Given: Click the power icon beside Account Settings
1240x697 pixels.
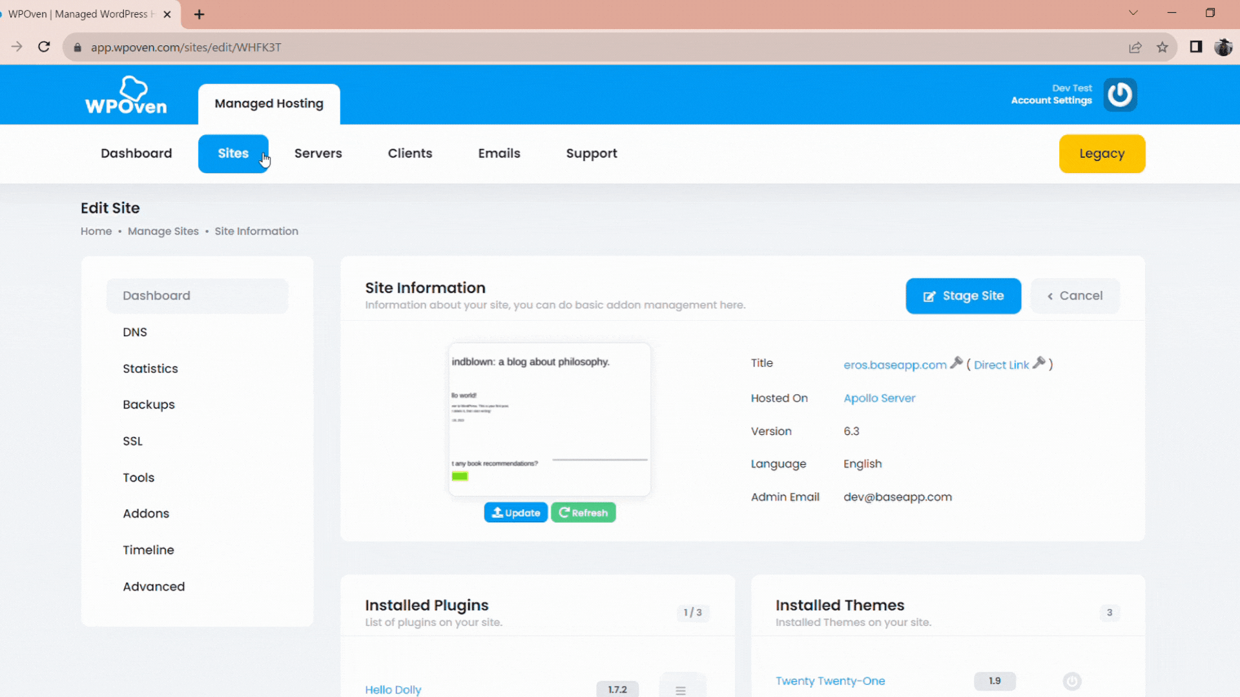Looking at the screenshot, I should coord(1120,95).
